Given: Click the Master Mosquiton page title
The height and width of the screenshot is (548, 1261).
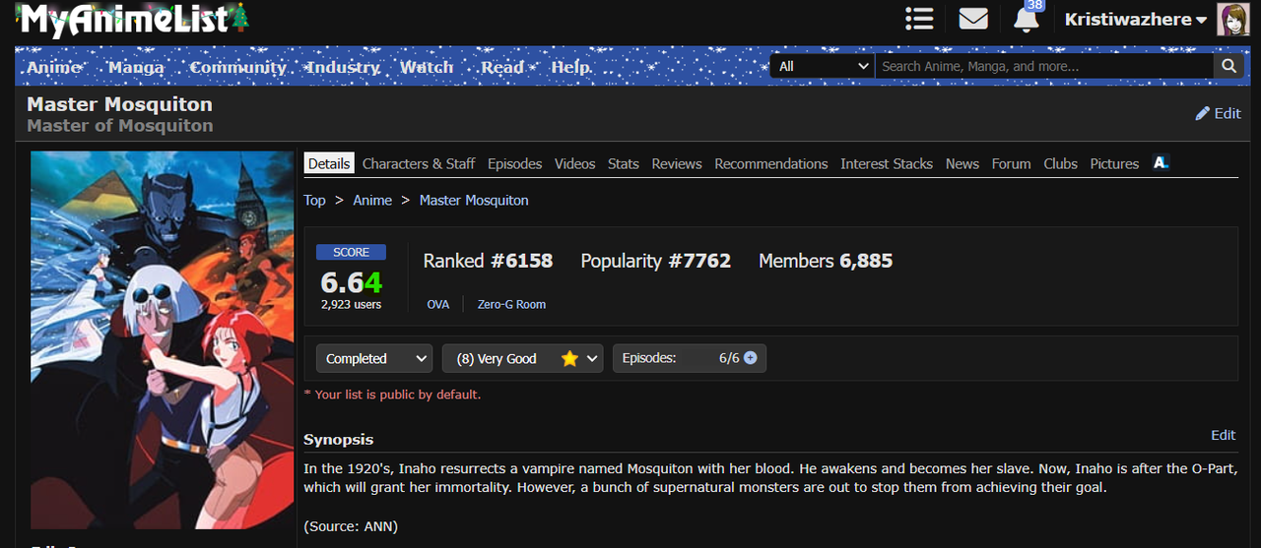Looking at the screenshot, I should (x=119, y=104).
